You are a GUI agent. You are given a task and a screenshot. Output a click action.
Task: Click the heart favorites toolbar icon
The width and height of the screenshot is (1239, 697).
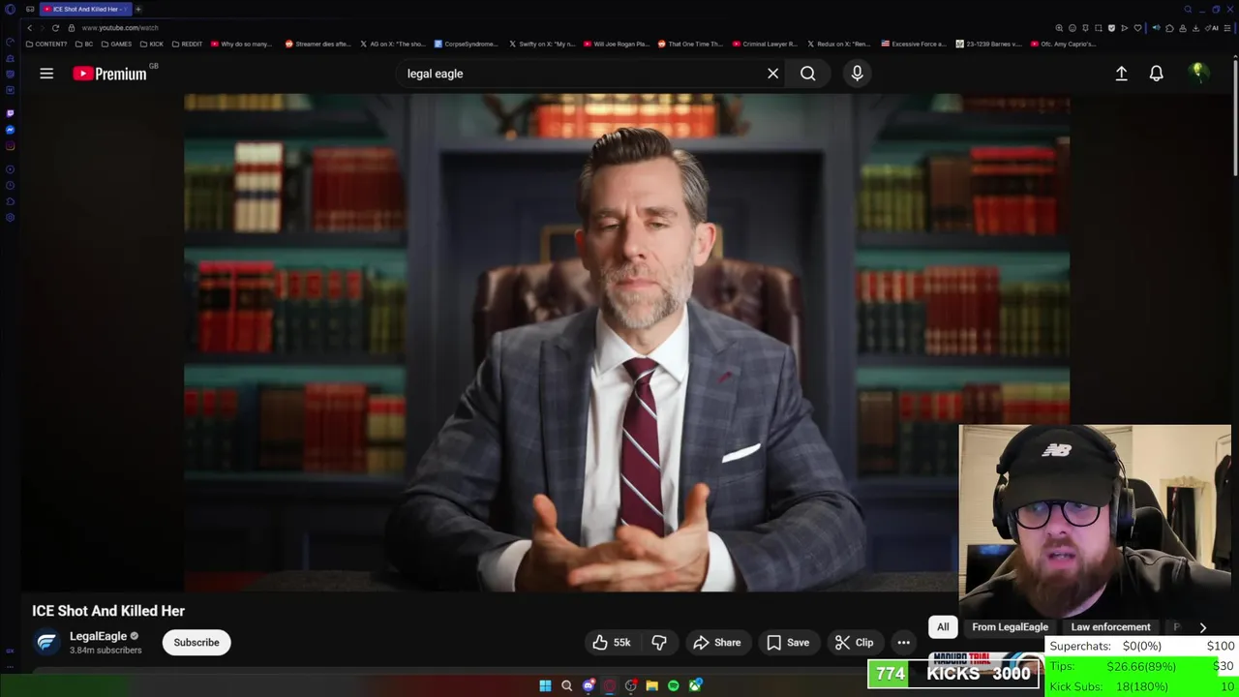tap(1137, 28)
